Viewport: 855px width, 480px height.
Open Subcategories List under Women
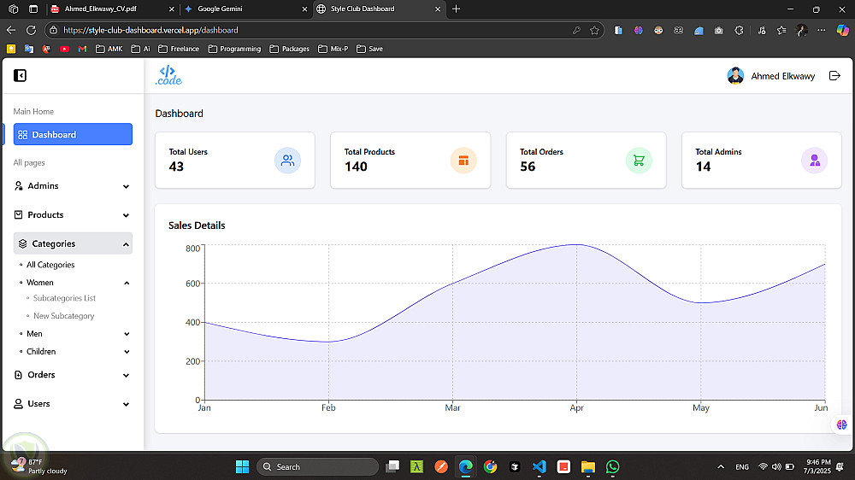(64, 298)
